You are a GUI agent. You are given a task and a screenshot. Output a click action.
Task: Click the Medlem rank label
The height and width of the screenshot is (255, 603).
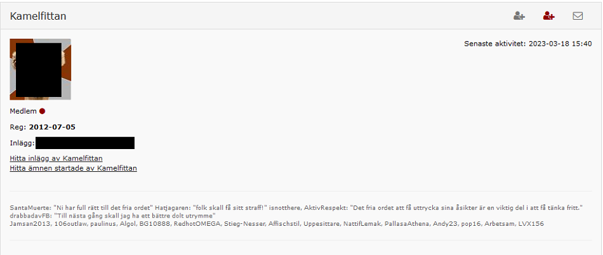(x=23, y=112)
